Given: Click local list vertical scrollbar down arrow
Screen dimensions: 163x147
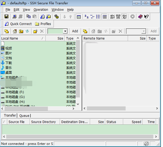Looking at the screenshot, I should coord(78,104).
